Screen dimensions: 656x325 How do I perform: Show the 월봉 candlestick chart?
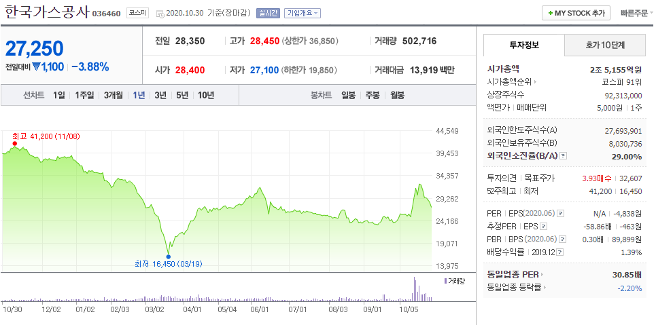click(397, 95)
